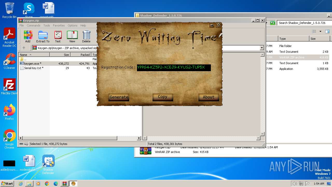332x187 pixels.
Task: Open Microsoft Edge from the taskbar
Action: point(56,184)
